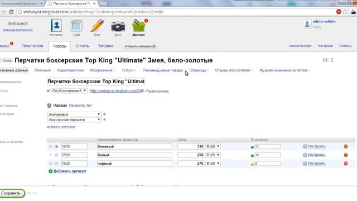Grab the drag handle of SKU 1519
Screen dimensions: 357x201
pyautogui.click(x=51, y=155)
